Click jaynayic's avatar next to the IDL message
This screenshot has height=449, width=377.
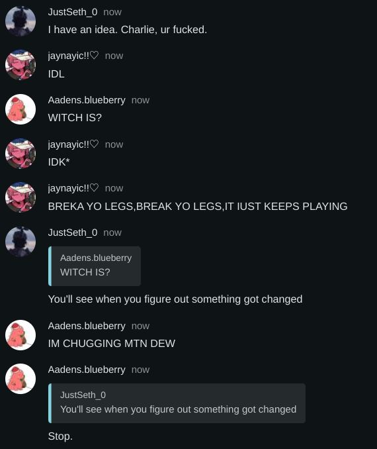(21, 65)
